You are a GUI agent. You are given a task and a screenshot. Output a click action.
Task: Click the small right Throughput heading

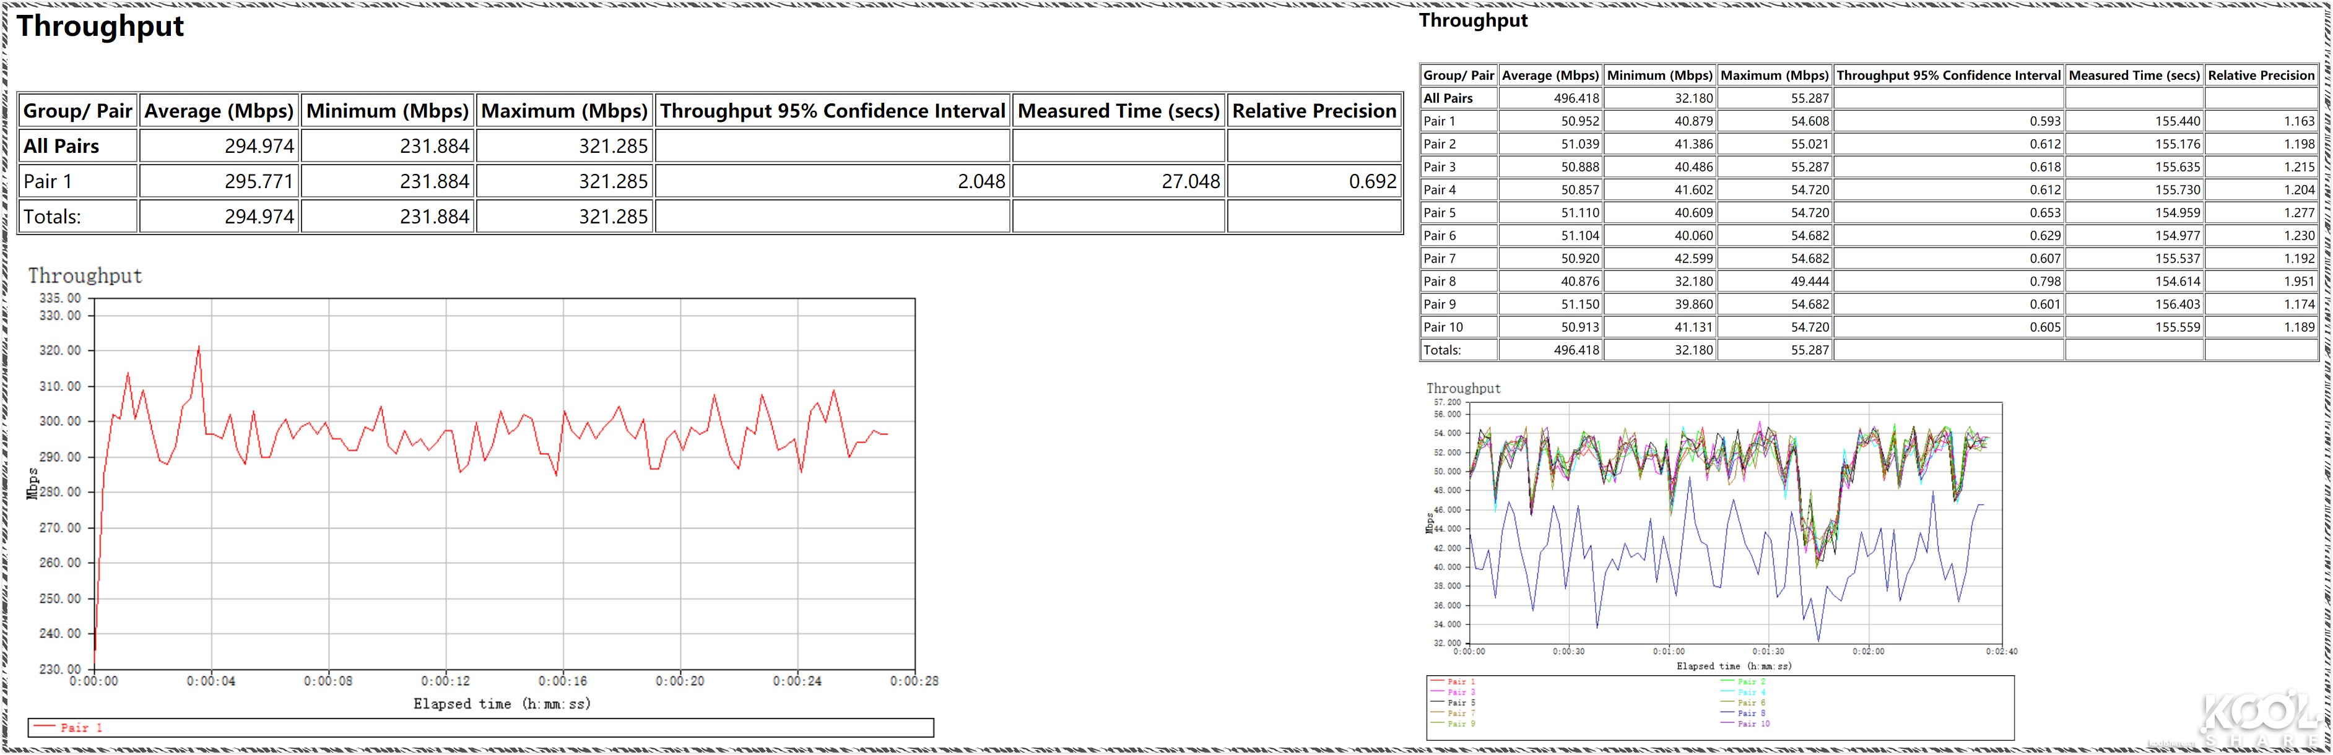click(1472, 21)
